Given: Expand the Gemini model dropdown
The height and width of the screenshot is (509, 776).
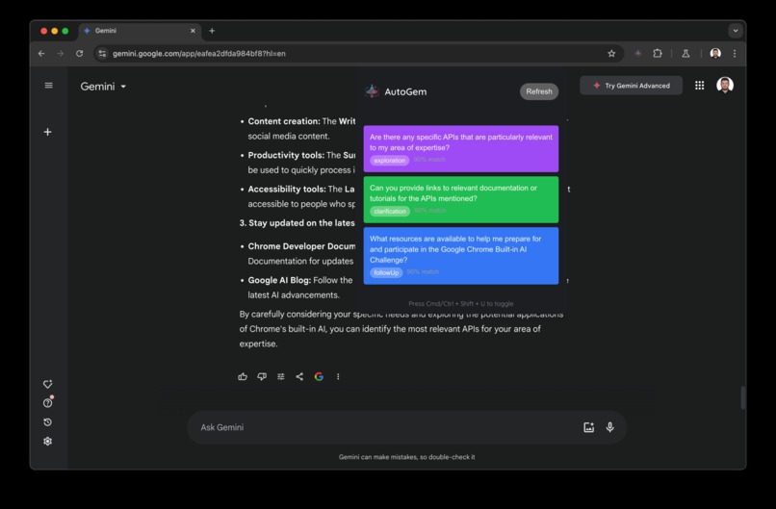Looking at the screenshot, I should 103,87.
